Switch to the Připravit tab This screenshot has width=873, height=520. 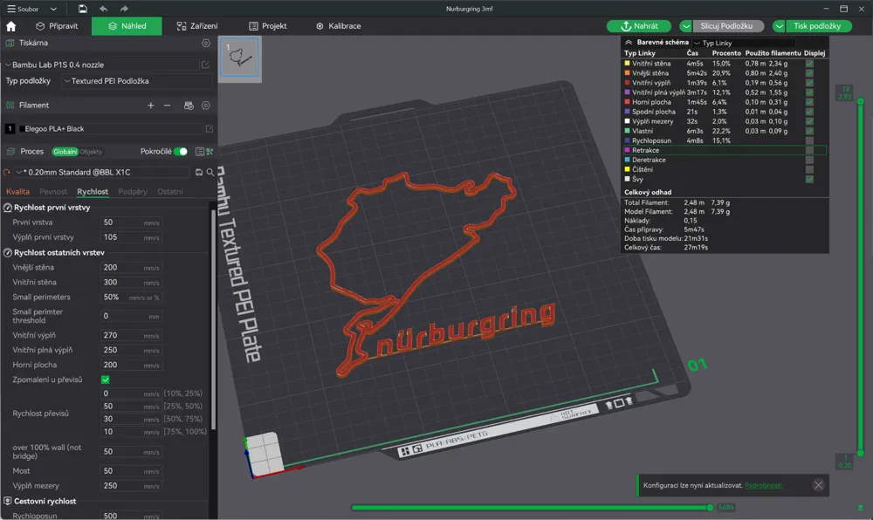point(57,26)
